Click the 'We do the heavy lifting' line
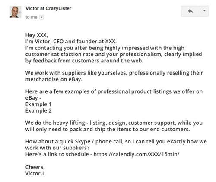This screenshot has height=182, width=216. tap(114, 123)
